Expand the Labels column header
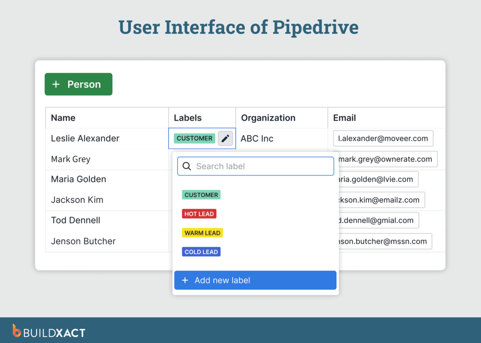 coord(188,118)
